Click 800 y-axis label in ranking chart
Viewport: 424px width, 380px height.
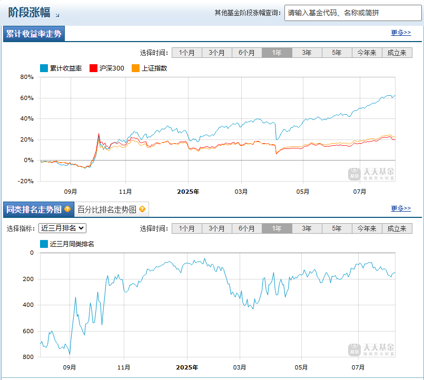28,357
